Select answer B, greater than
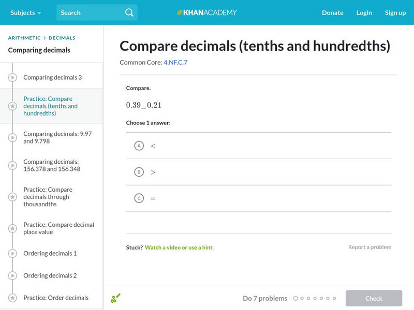414x310 pixels. [x=139, y=172]
